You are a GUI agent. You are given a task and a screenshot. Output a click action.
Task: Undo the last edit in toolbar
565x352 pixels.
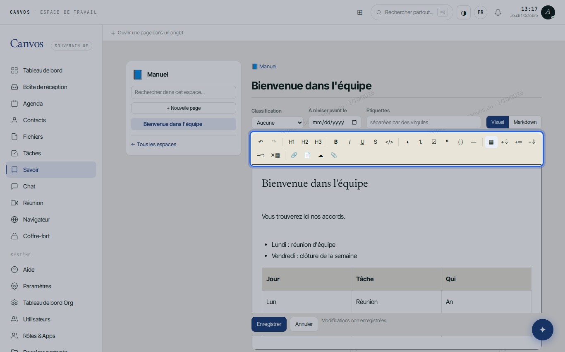pyautogui.click(x=261, y=142)
